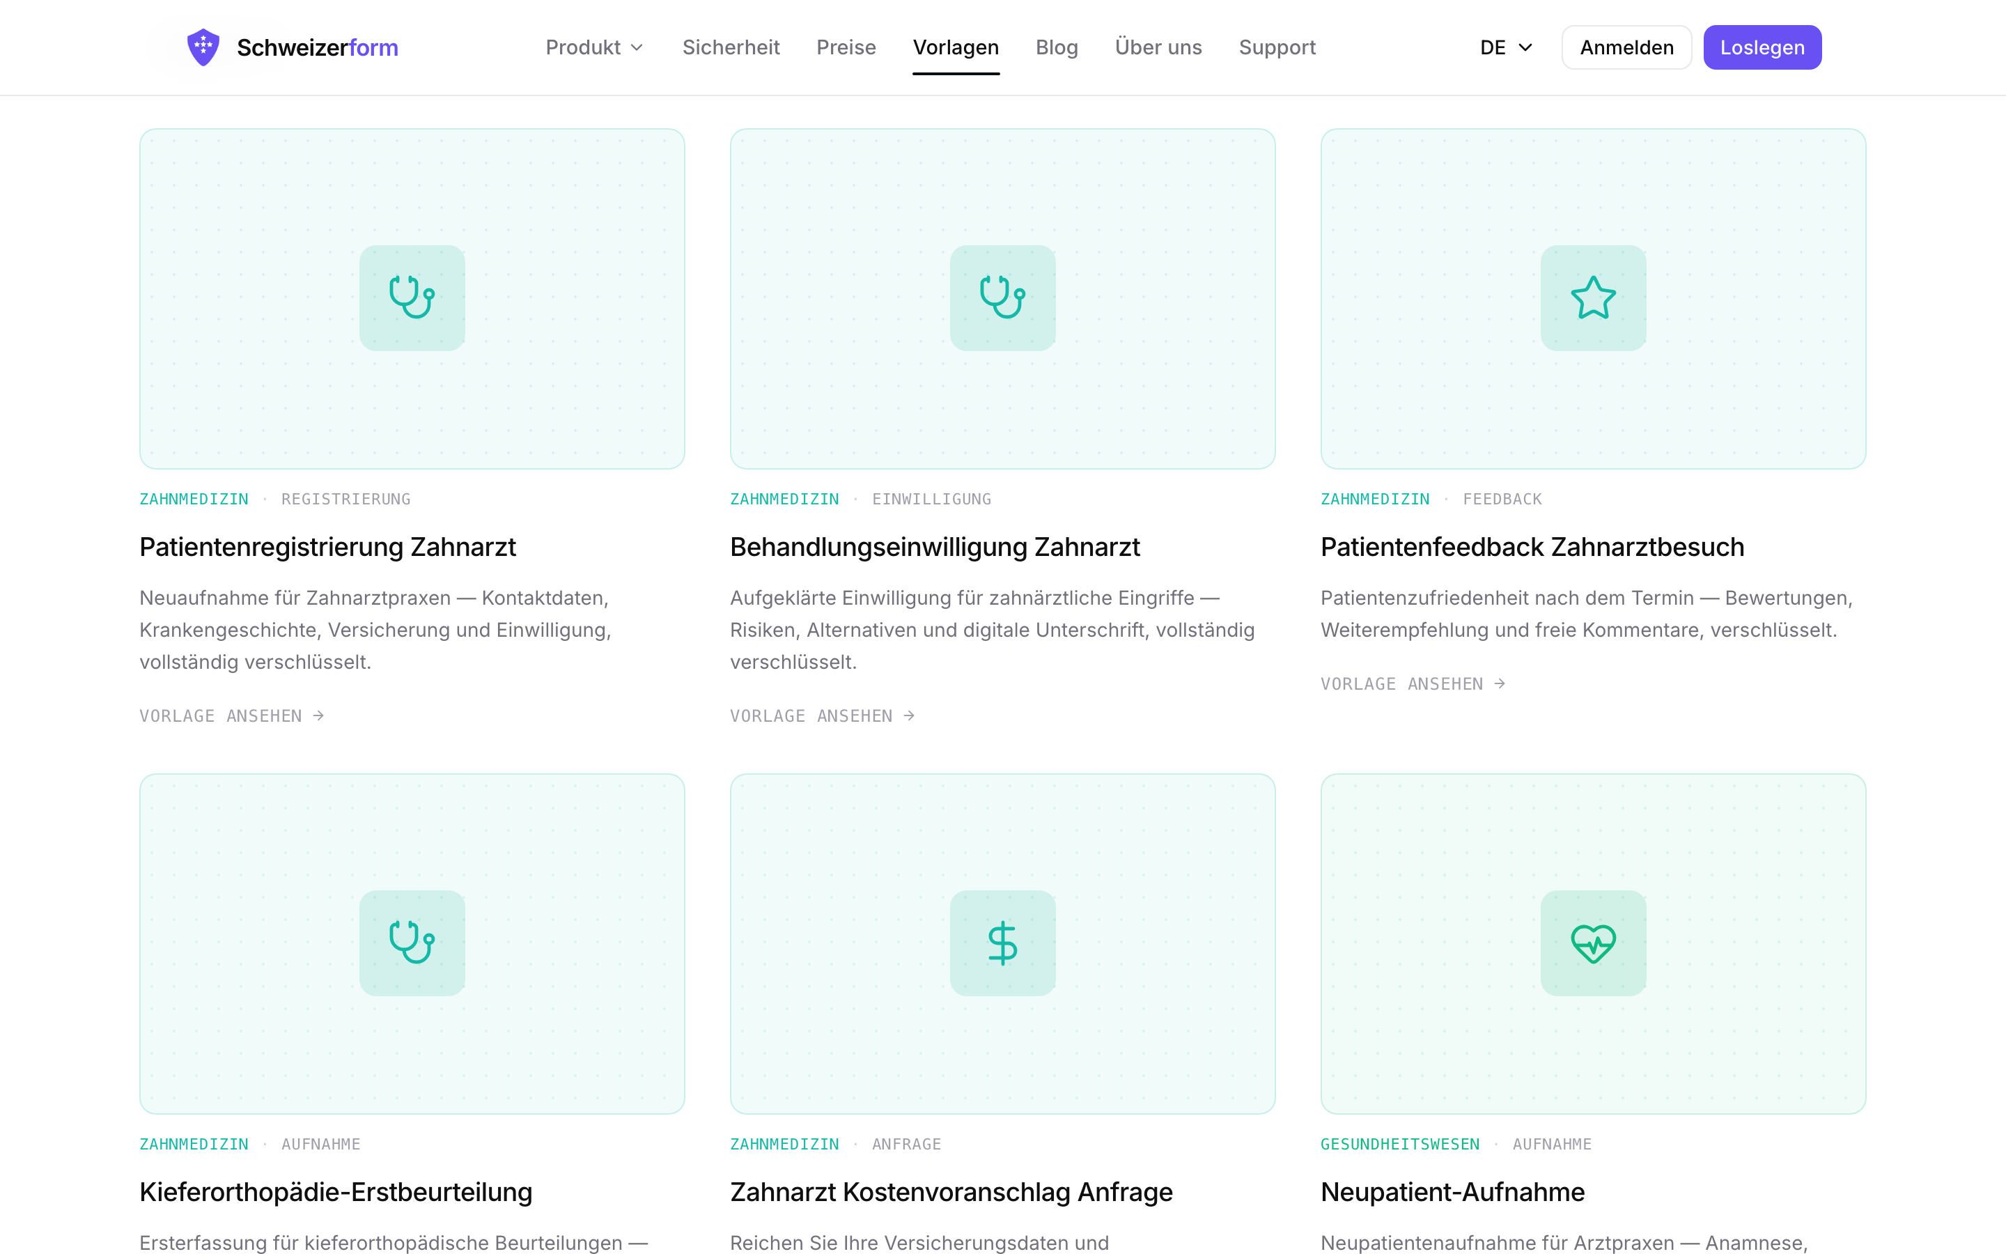Click description starting 'Neuaufnahme für Zahnarztpraxen'
The height and width of the screenshot is (1254, 2006).
click(x=375, y=630)
